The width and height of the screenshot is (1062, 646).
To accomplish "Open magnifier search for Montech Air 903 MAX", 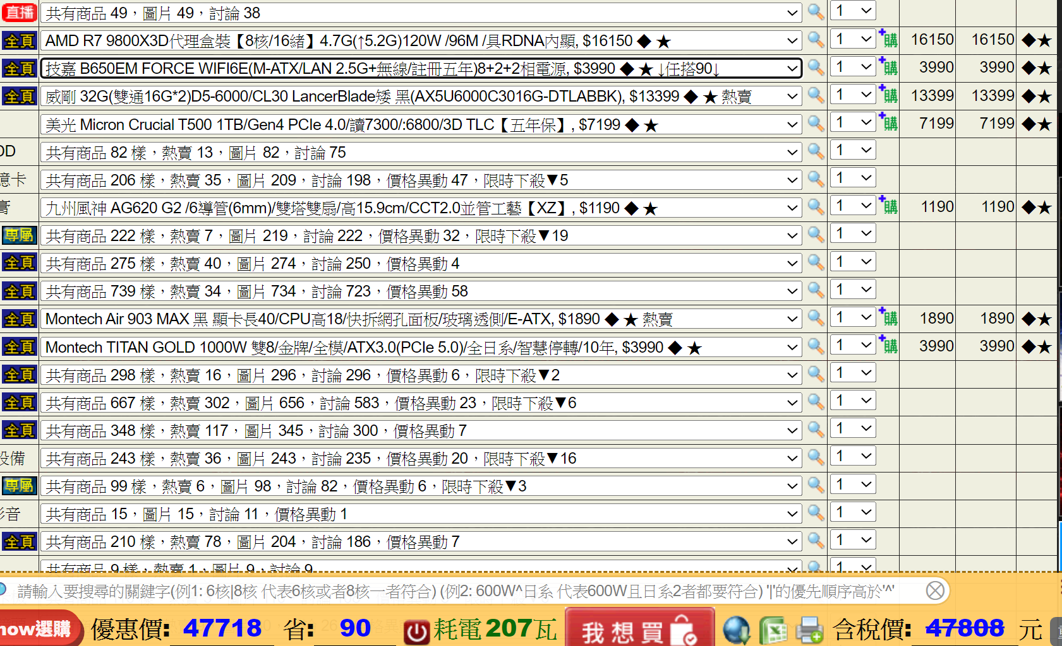I will pos(816,318).
